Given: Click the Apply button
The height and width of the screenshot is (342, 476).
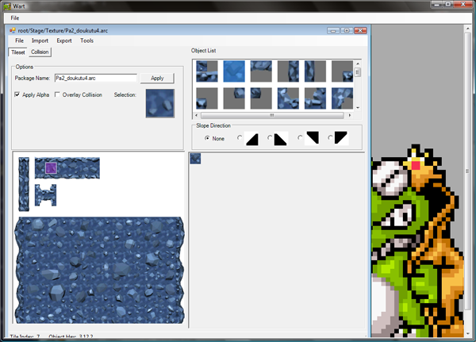Looking at the screenshot, I should point(157,78).
